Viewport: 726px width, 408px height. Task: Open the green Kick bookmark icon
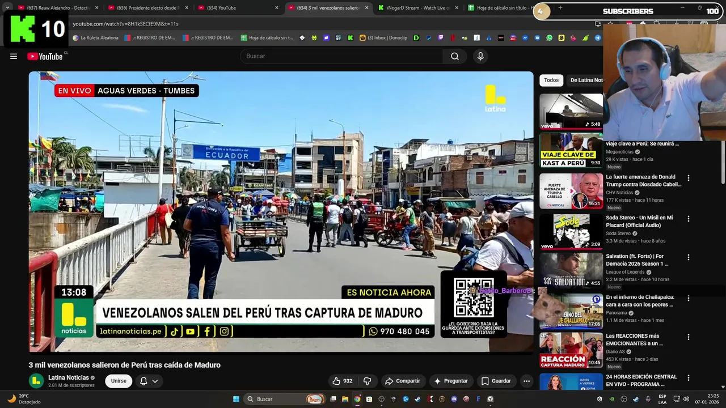pos(351,38)
